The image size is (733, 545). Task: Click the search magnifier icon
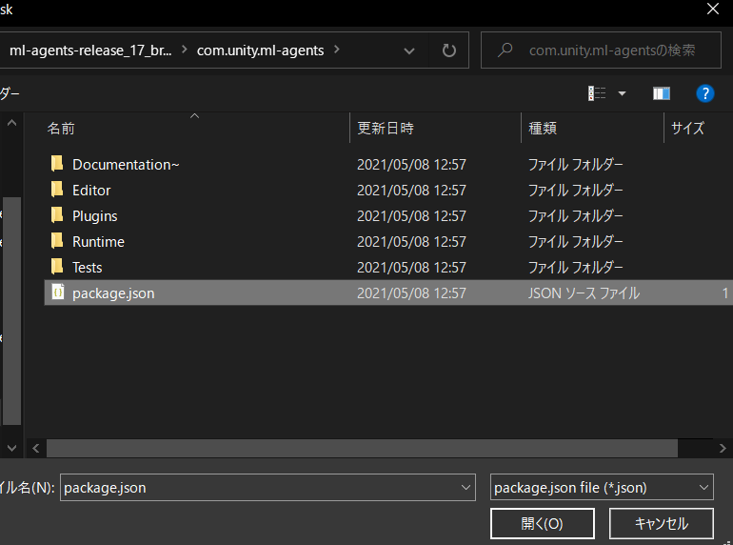[x=505, y=50]
